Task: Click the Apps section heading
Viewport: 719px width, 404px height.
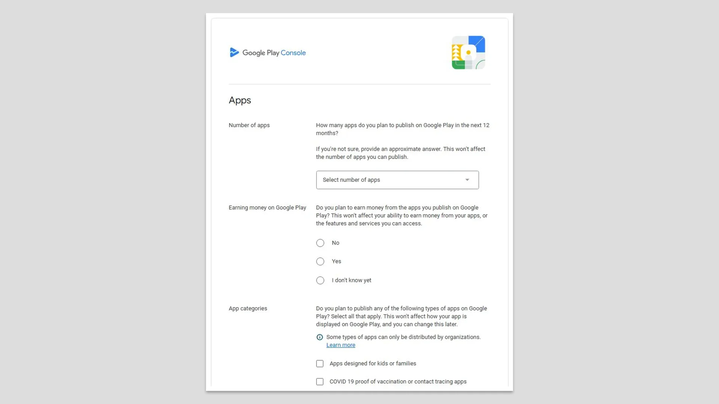Action: point(240,100)
